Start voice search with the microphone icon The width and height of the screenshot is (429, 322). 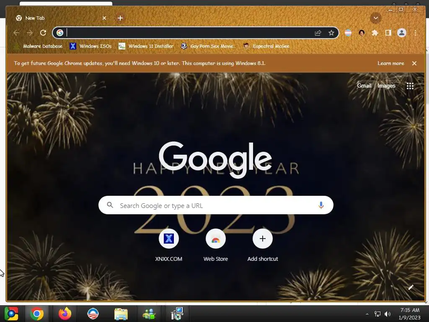pos(321,205)
